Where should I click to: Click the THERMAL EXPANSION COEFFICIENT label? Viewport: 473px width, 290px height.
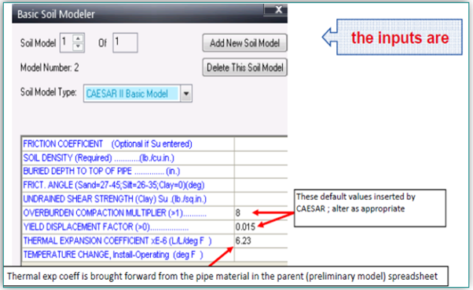click(117, 241)
